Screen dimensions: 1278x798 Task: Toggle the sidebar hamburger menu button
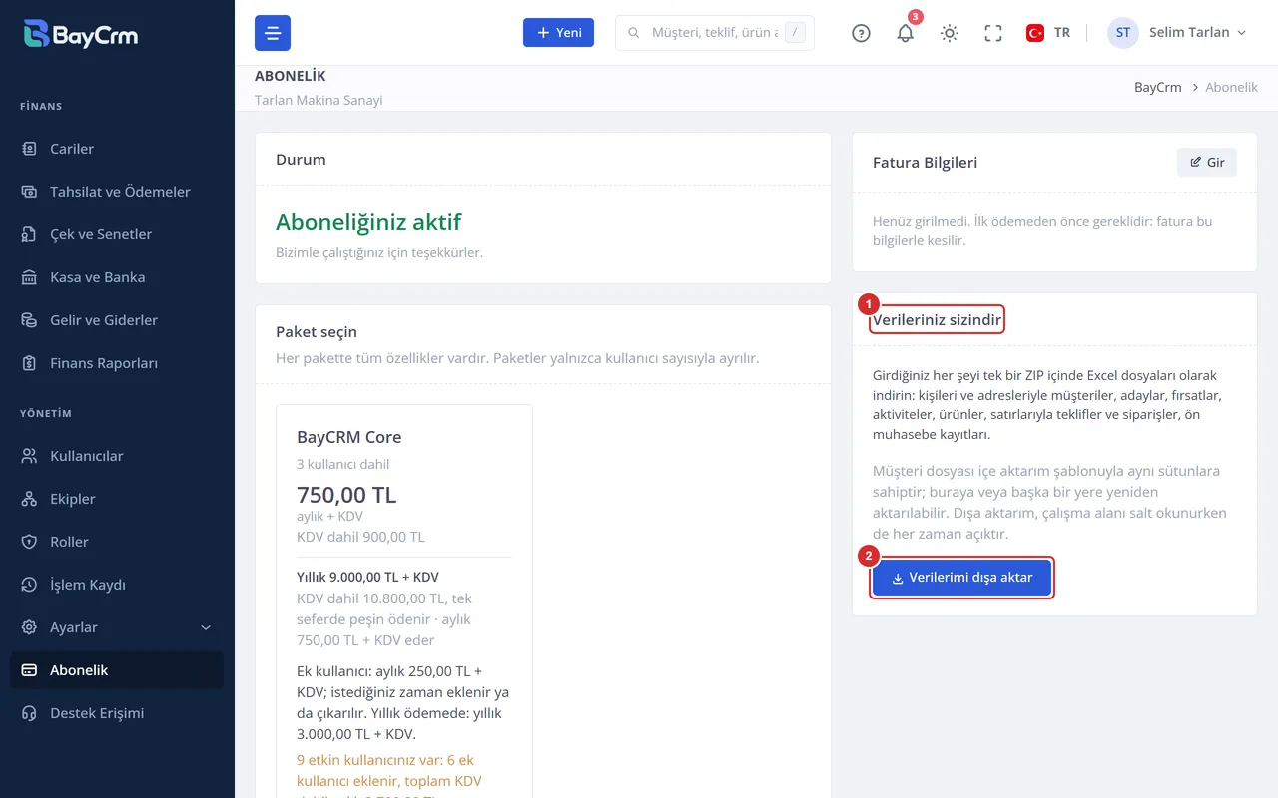[273, 33]
